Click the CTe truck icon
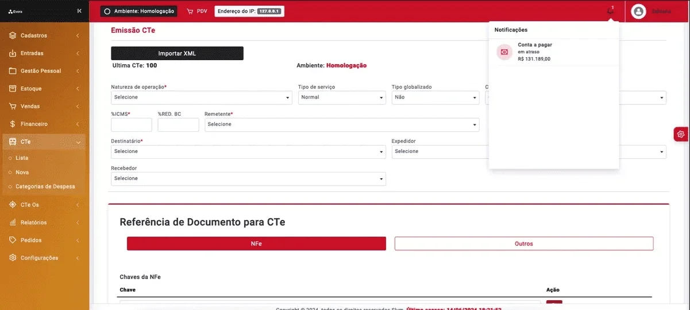This screenshot has width=690, height=310. [13, 142]
